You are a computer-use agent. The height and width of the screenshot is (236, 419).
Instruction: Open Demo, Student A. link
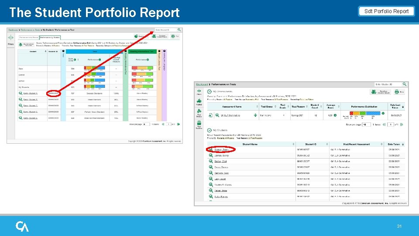tap(31, 94)
